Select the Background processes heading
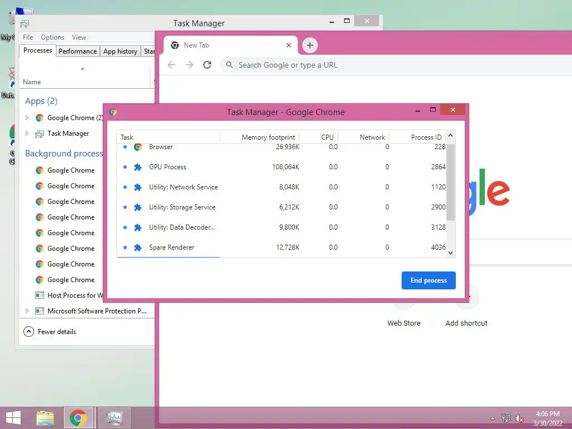572x429 pixels. coord(64,154)
